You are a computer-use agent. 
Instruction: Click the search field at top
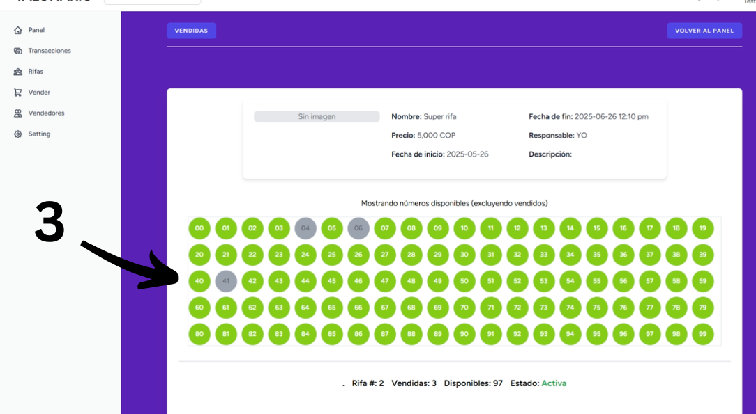(152, 2)
